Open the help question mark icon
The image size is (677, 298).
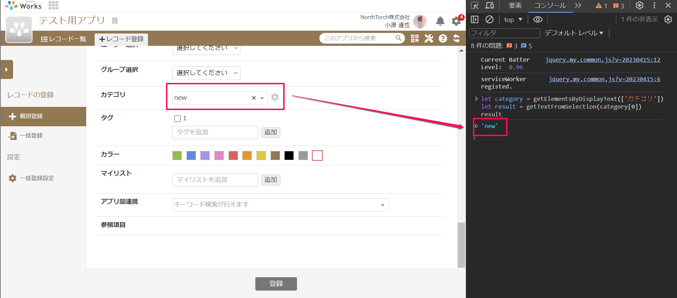click(x=443, y=38)
